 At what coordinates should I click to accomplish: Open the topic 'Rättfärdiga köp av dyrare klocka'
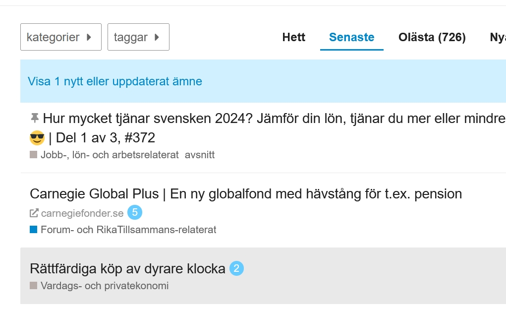coord(127,269)
